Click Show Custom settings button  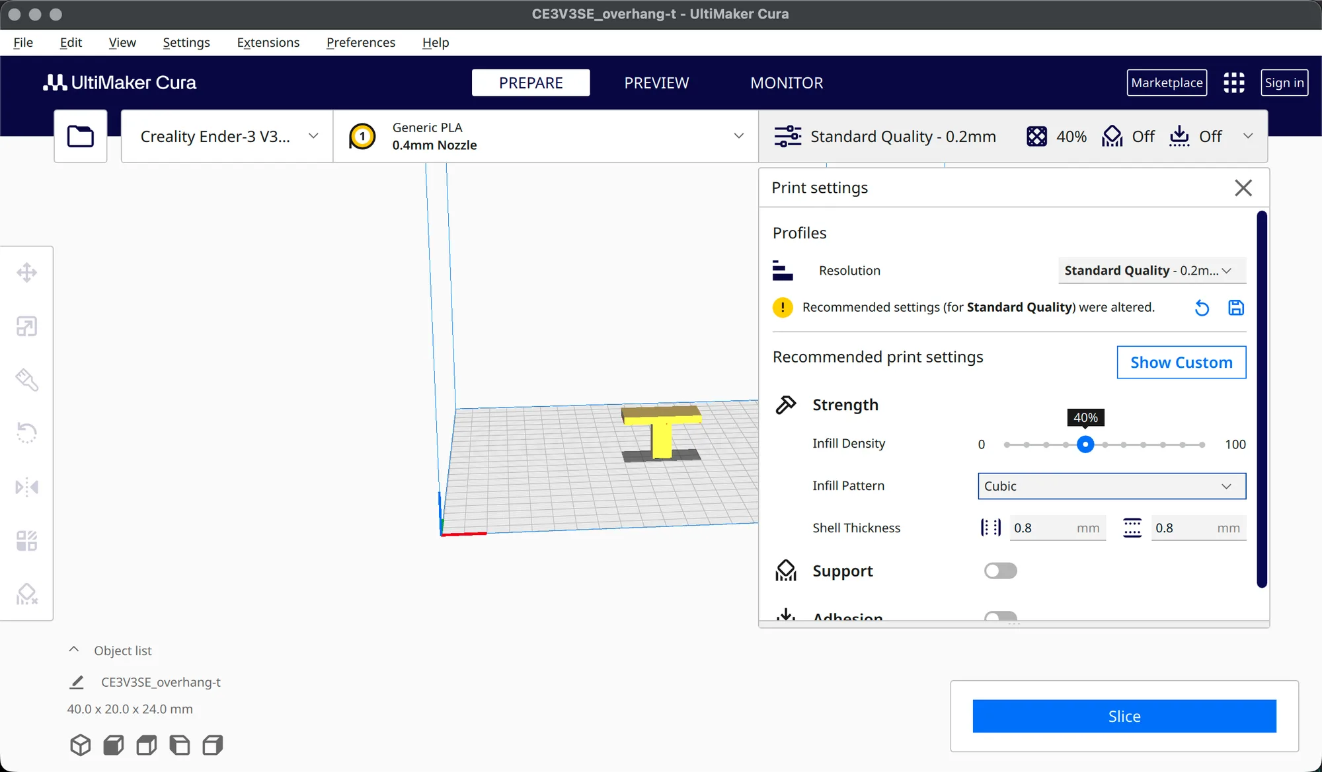point(1181,363)
